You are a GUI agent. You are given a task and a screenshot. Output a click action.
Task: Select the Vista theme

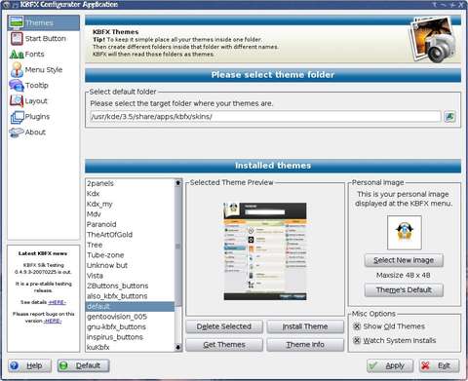(130, 276)
